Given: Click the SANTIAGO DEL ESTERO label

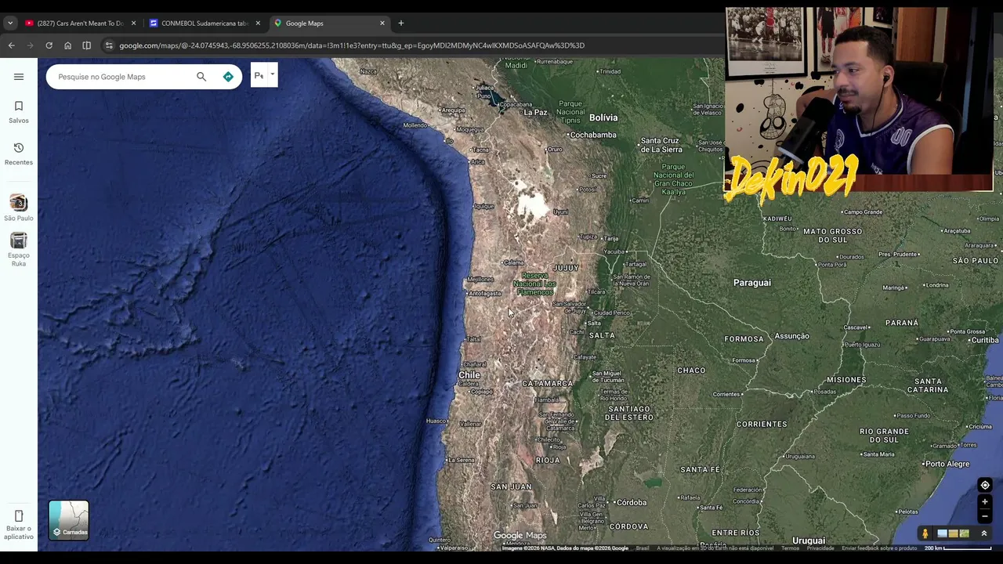Looking at the screenshot, I should click(630, 413).
